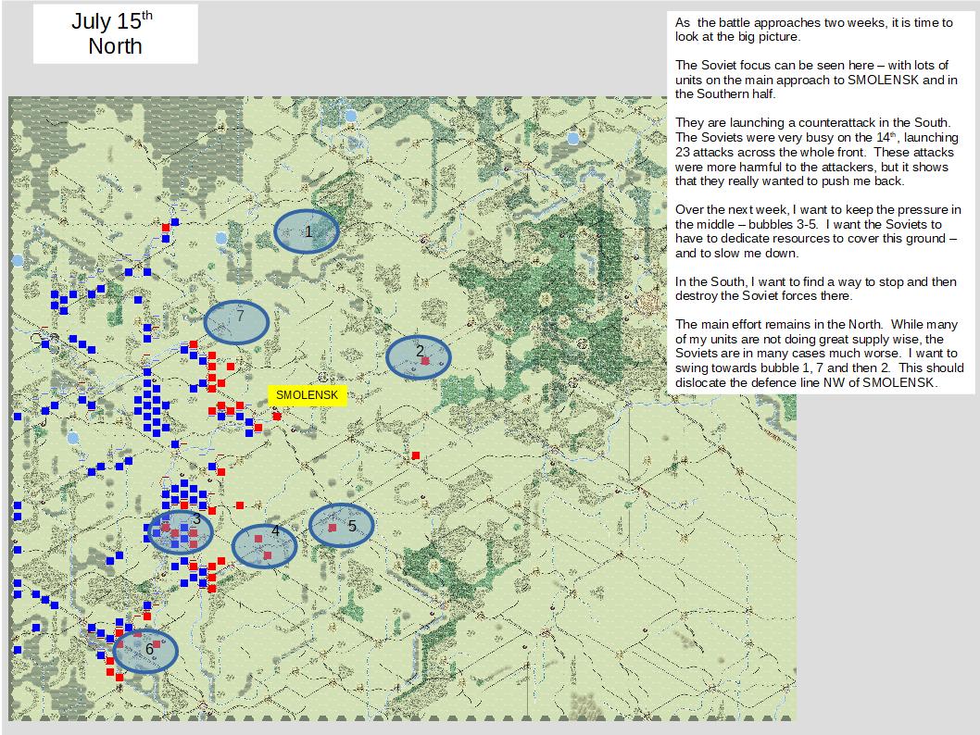
Task: Select the red unit marker beside SMOLENSK label
Action: pyautogui.click(x=277, y=417)
